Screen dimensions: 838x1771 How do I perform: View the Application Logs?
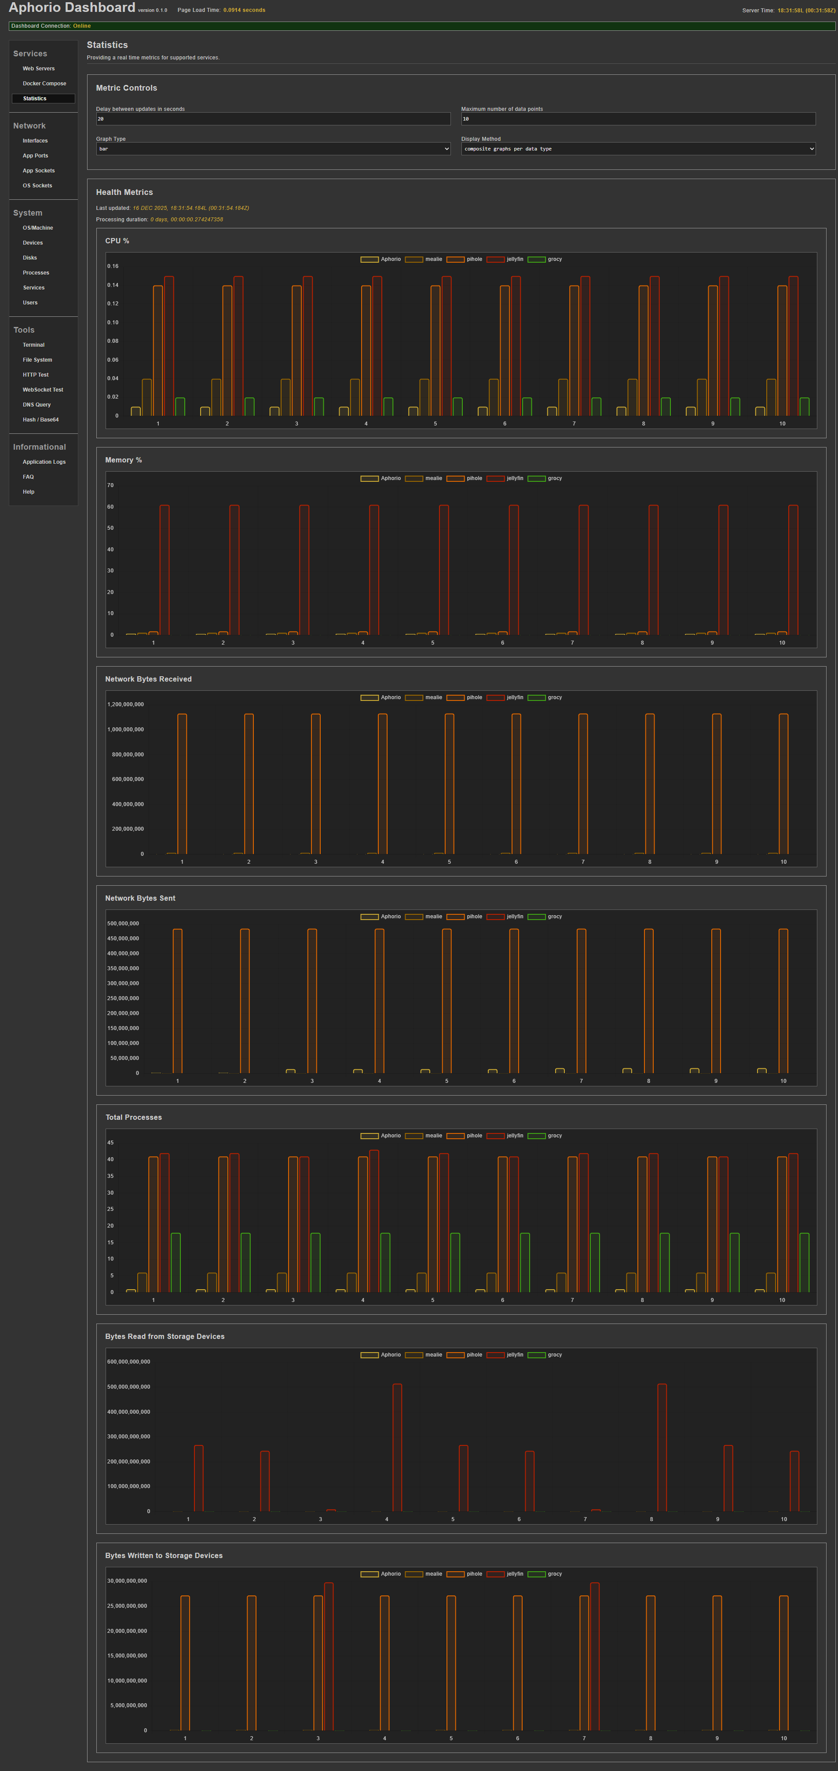coord(44,462)
